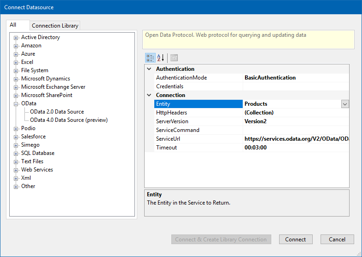Screen dimensions: 362x257
Task: Switch property grid to Categorized view
Action: [150, 58]
